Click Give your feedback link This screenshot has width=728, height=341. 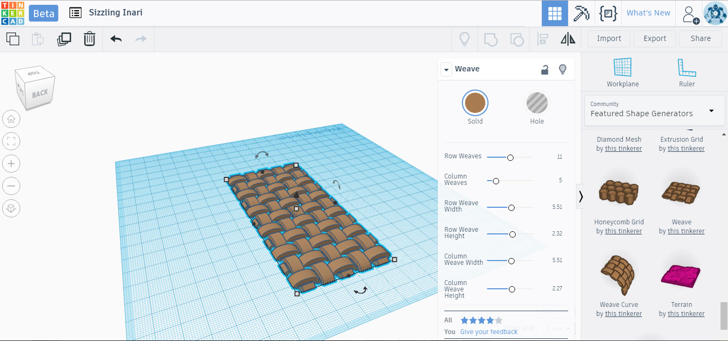[489, 332]
